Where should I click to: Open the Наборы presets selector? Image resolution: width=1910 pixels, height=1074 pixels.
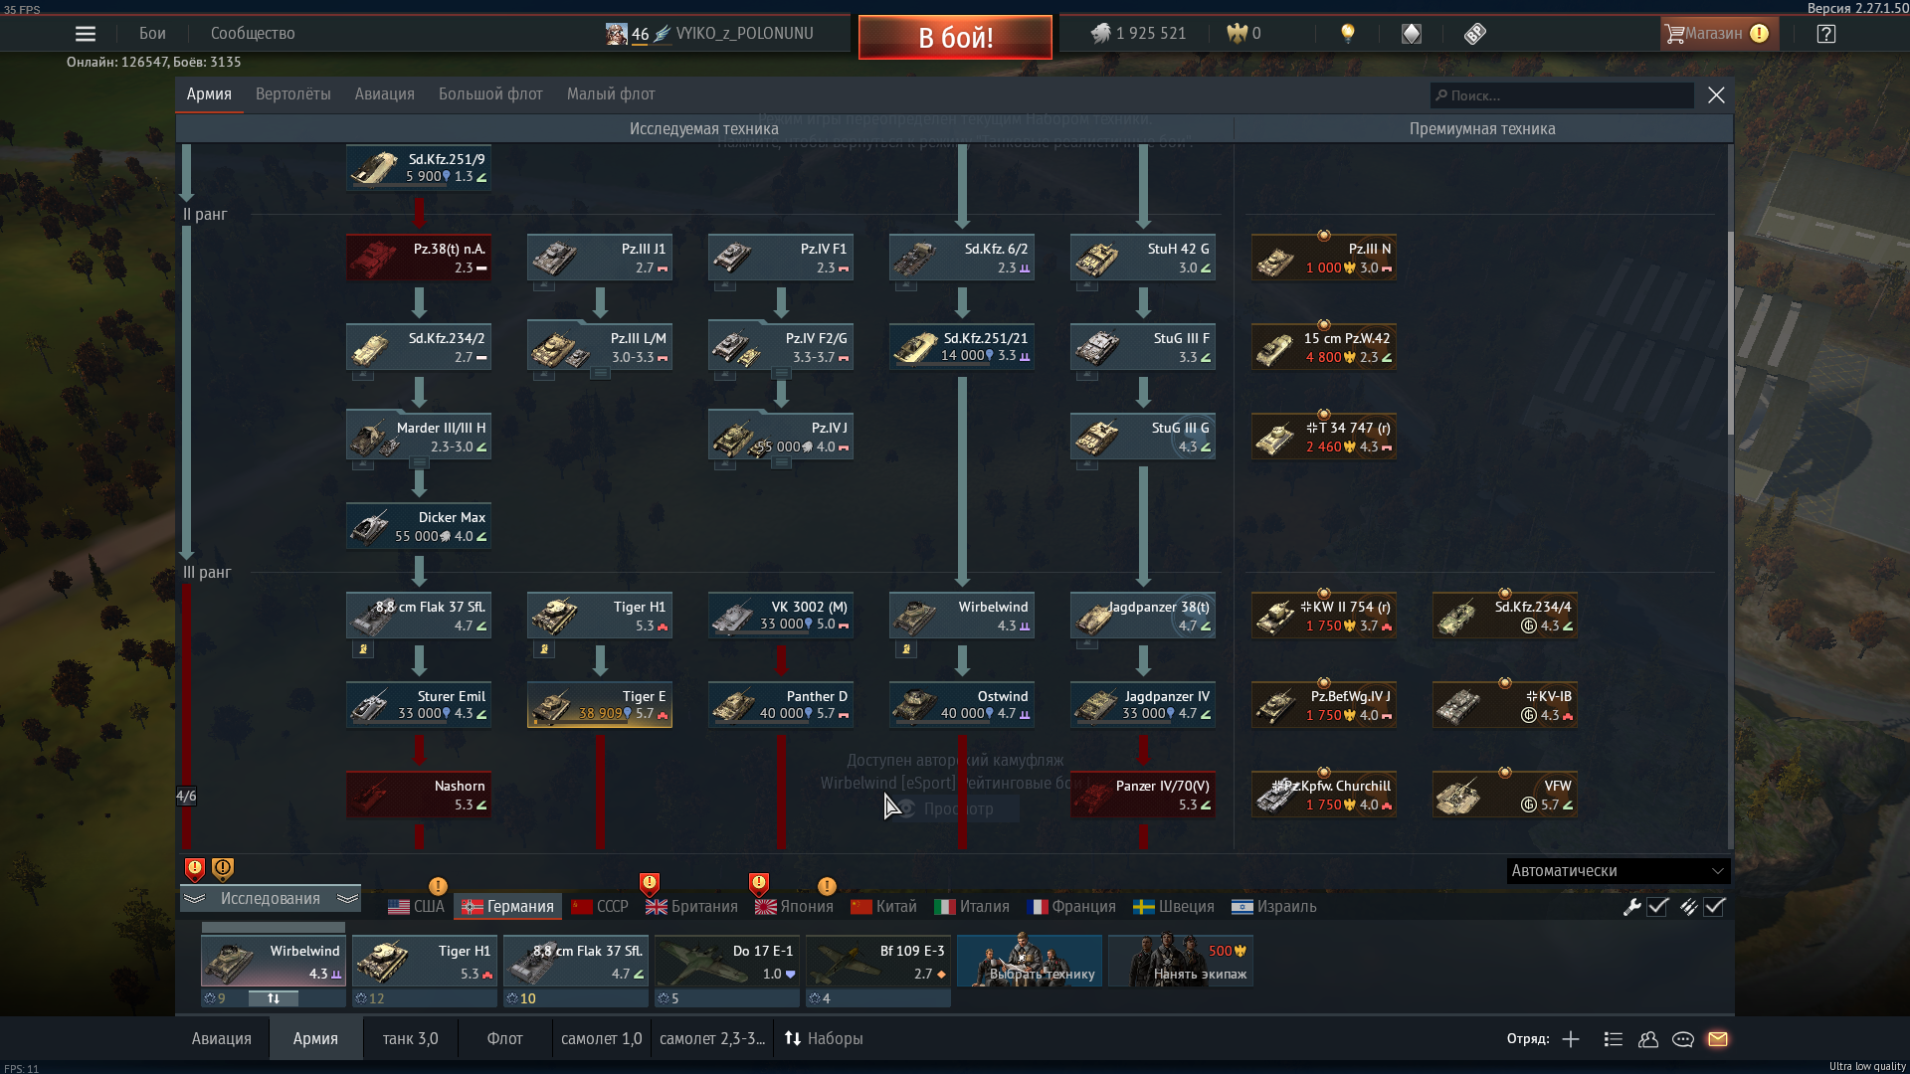pyautogui.click(x=824, y=1039)
